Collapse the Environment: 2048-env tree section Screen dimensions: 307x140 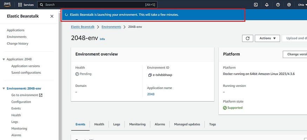pyautogui.click(x=4, y=89)
